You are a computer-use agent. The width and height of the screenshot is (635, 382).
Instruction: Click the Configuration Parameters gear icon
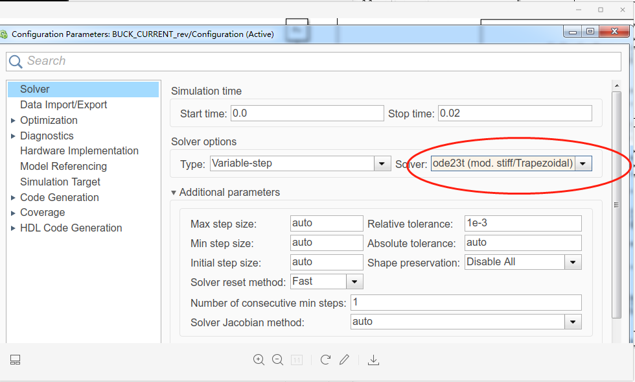pos(4,34)
